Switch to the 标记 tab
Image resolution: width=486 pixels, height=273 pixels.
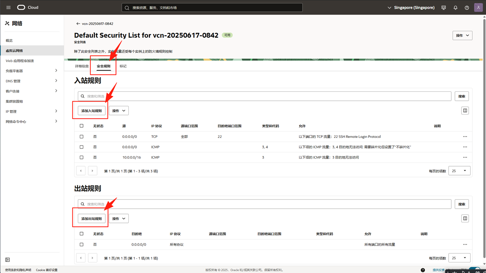click(123, 66)
